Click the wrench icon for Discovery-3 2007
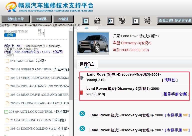Image resolution: width=192 pixels, height=136 pixels. tap(82, 129)
